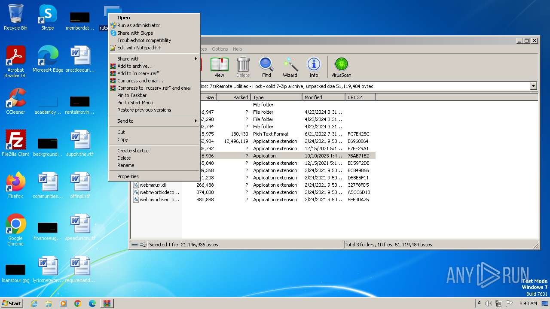Open supplythe.rtf document icon
Screen dimensions: 550x309
[x=80, y=143]
